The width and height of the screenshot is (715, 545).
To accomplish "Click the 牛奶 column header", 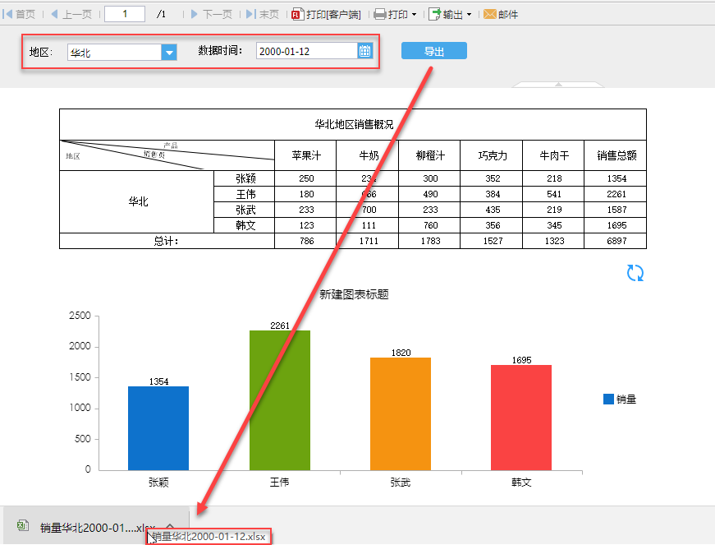I will 368,155.
